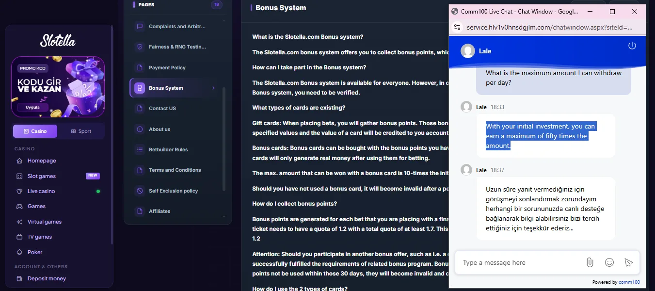Click the Contact US document icon
655x291 pixels.
(140, 109)
